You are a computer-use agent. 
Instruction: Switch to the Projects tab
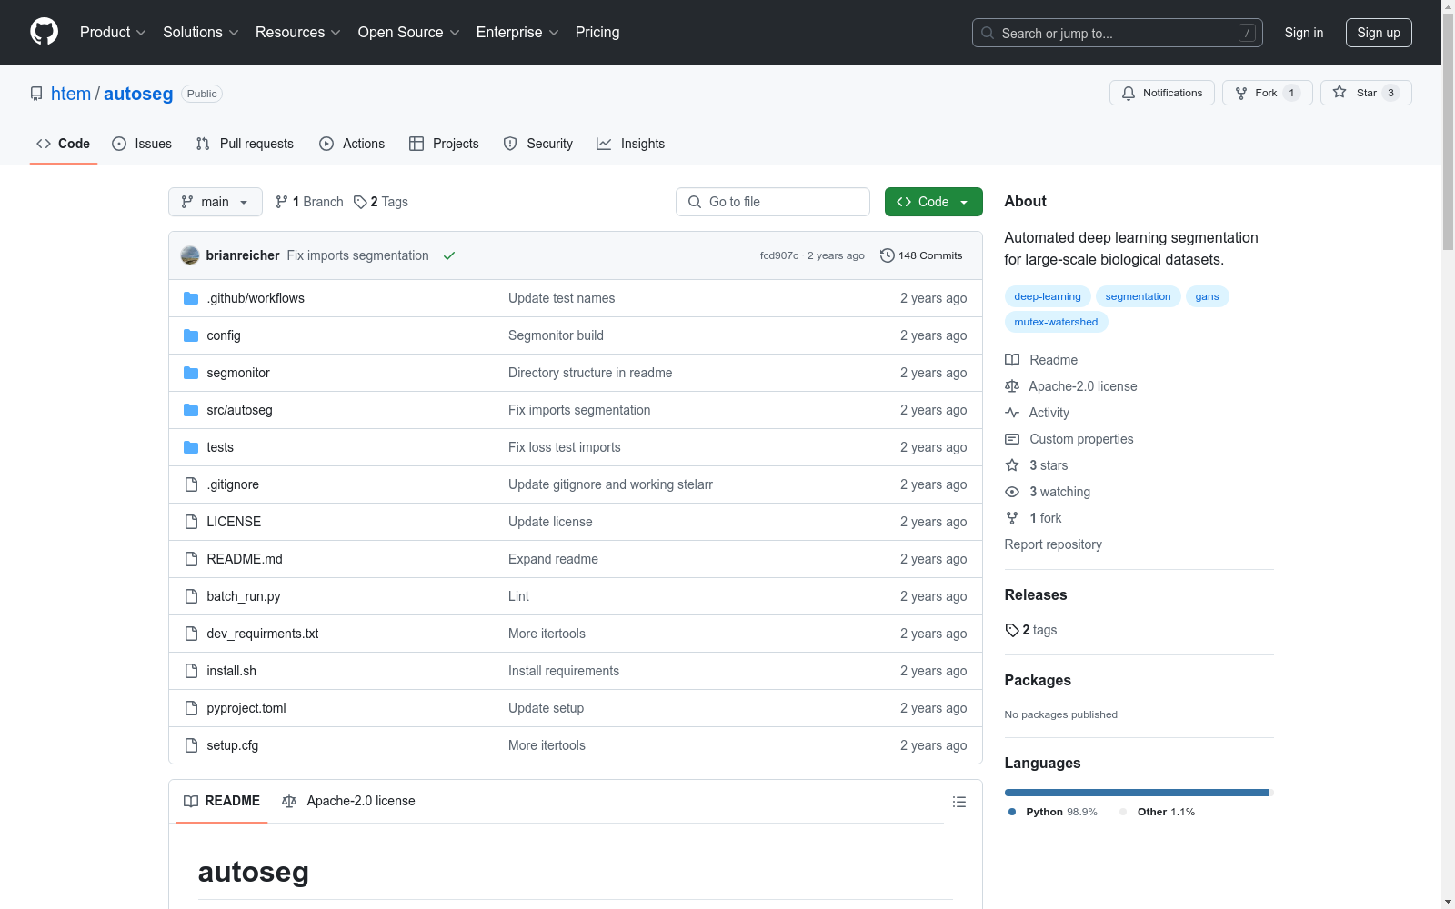[x=444, y=144]
